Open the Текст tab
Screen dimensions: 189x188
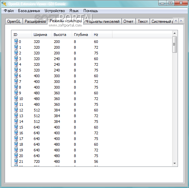(x=143, y=21)
